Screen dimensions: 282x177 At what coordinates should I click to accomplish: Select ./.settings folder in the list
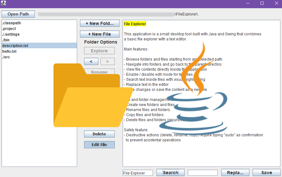click(x=40, y=34)
